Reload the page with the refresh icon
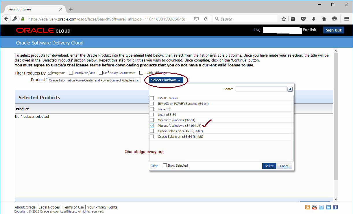This screenshot has width=353, height=214. pos(206,19)
